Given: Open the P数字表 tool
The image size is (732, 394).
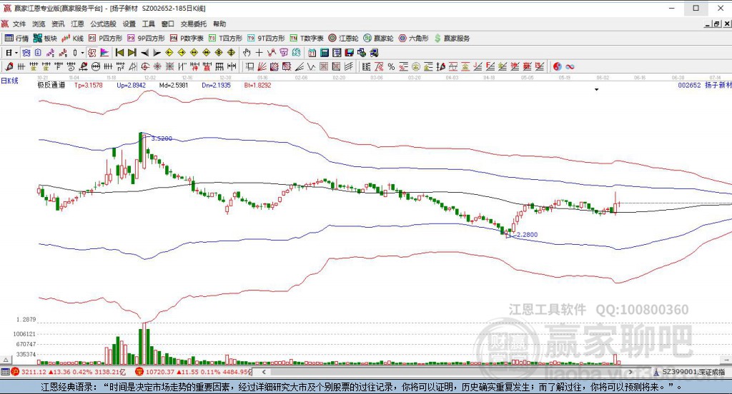Looking at the screenshot, I should pos(187,39).
